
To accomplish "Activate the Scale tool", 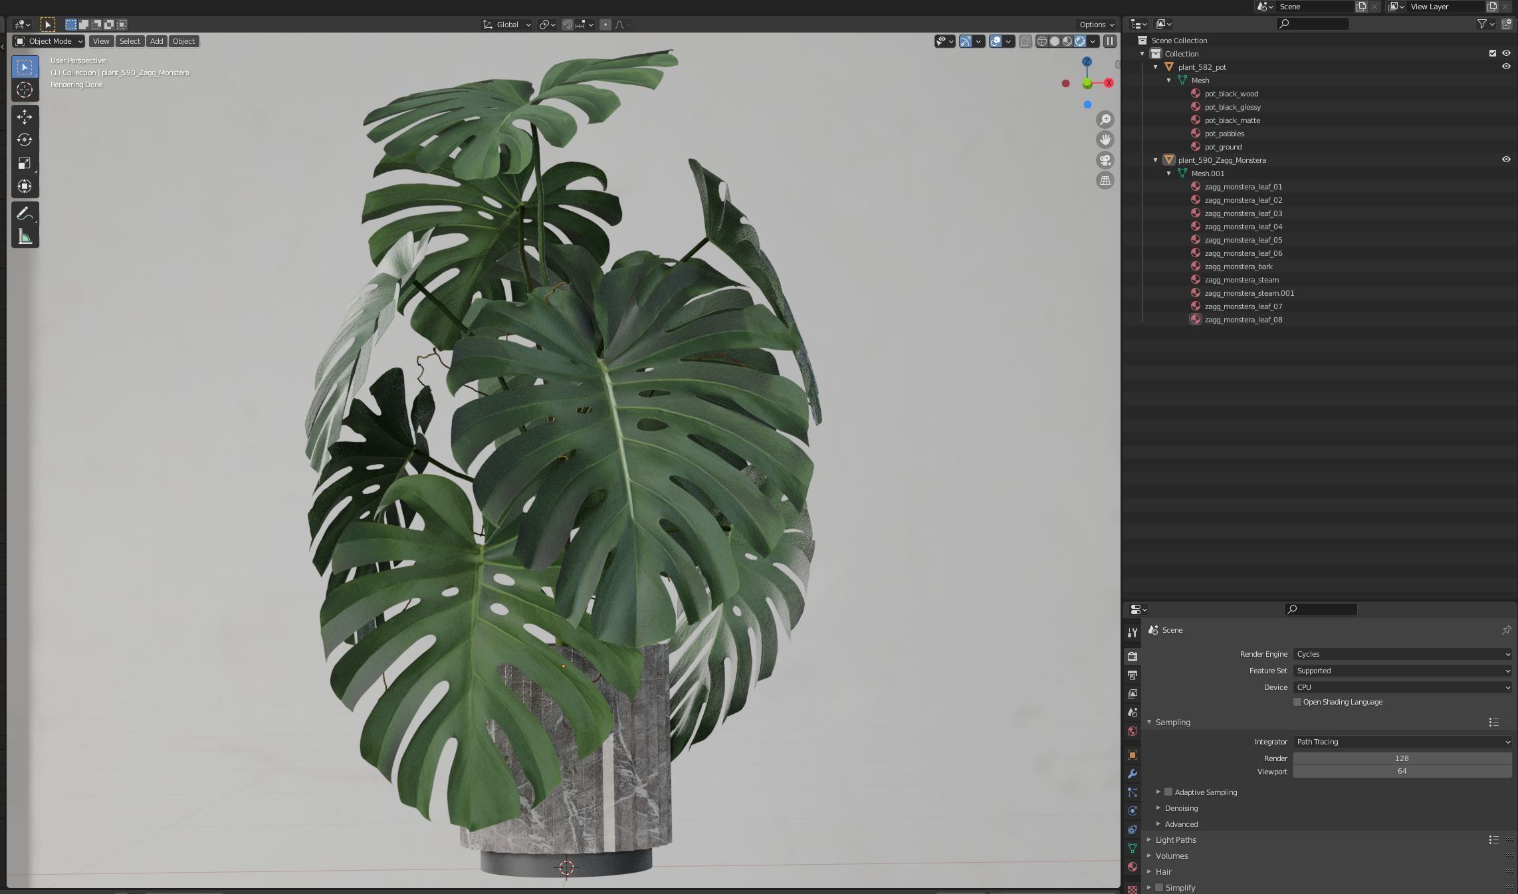I will (x=25, y=164).
